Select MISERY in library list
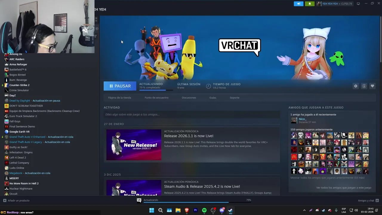 tap(14, 178)
